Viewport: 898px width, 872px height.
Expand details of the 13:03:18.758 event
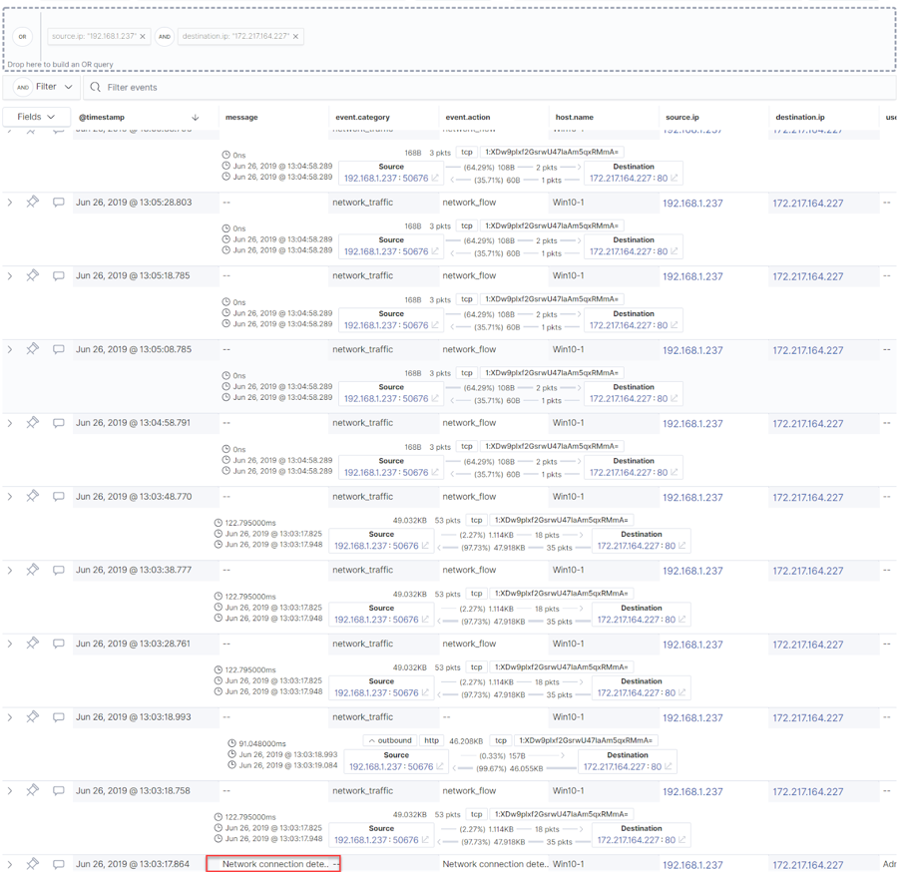(10, 791)
